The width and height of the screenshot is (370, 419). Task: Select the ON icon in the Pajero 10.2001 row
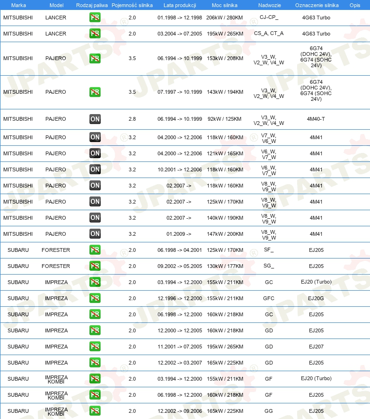[x=95, y=169]
